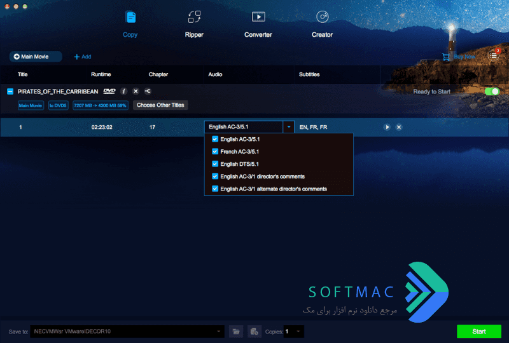Start the copy with the green Start button
Viewport: 509px width, 343px height.
(479, 332)
